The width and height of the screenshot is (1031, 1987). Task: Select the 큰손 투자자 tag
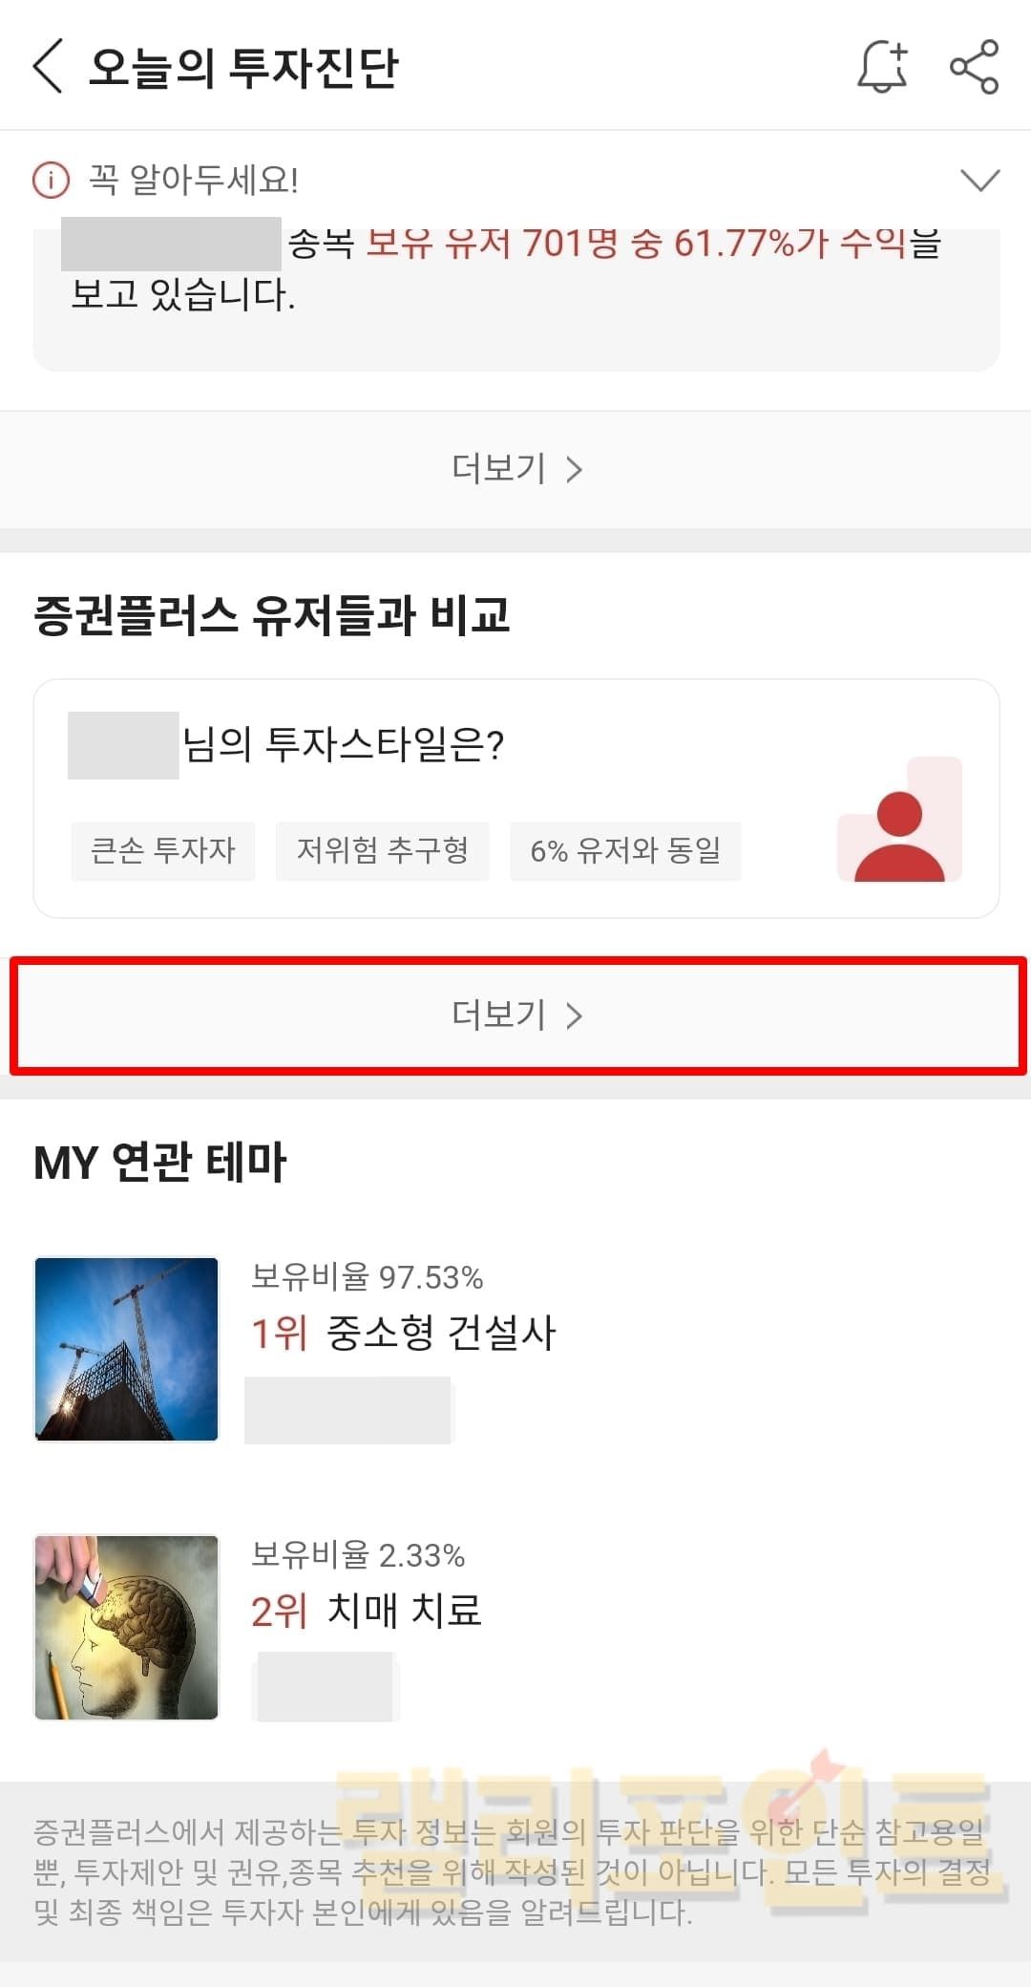click(x=163, y=850)
